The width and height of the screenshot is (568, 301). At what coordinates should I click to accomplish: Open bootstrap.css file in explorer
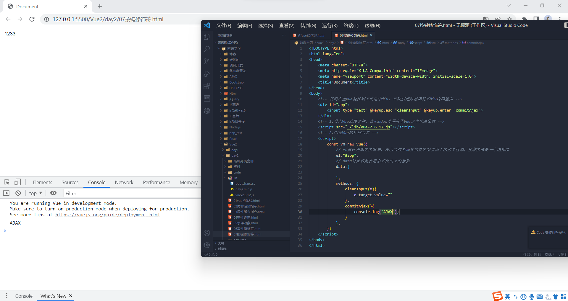click(245, 184)
